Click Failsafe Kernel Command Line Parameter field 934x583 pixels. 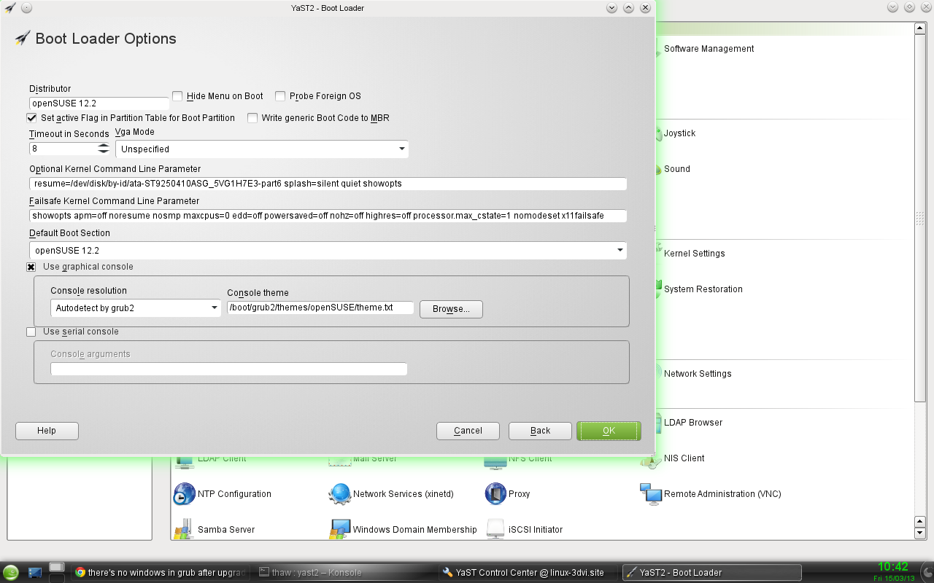[x=328, y=216]
